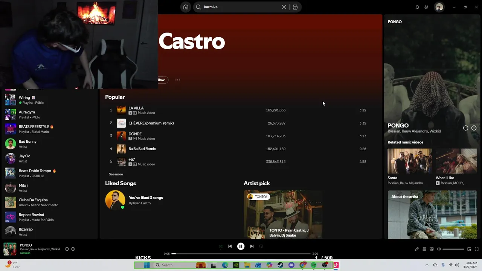This screenshot has height=271, width=482.
Task: Open Clube Da Esquina album
Action: [49, 202]
